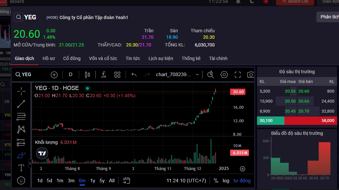Open the Giao dịch tab

click(25, 58)
